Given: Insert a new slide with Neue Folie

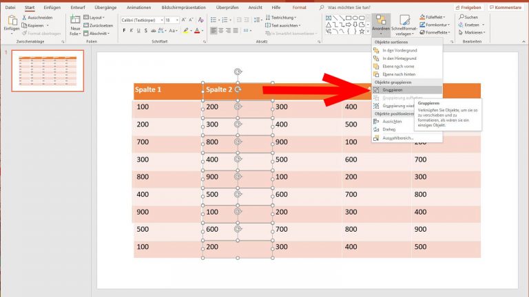Looking at the screenshot, I should coord(75,25).
